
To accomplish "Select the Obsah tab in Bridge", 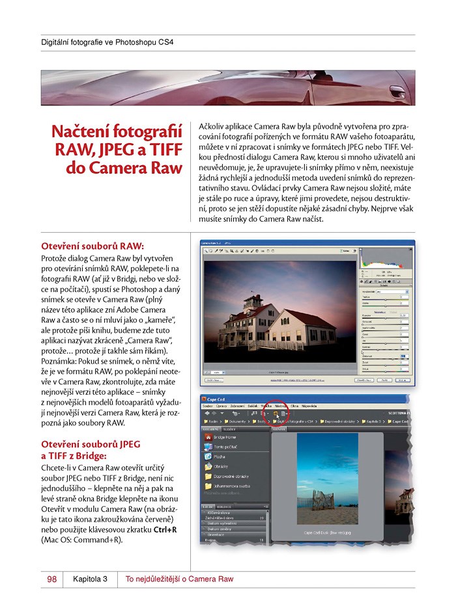I will click(279, 429).
